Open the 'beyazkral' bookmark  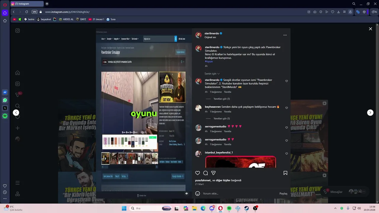pyautogui.click(x=44, y=19)
